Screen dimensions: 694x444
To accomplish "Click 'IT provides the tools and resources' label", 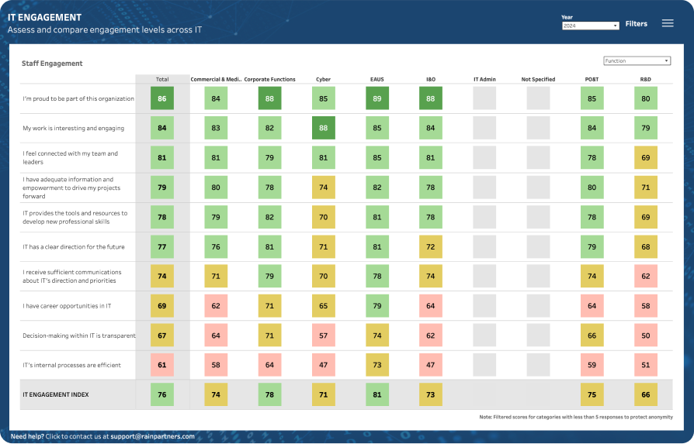I will [75, 218].
